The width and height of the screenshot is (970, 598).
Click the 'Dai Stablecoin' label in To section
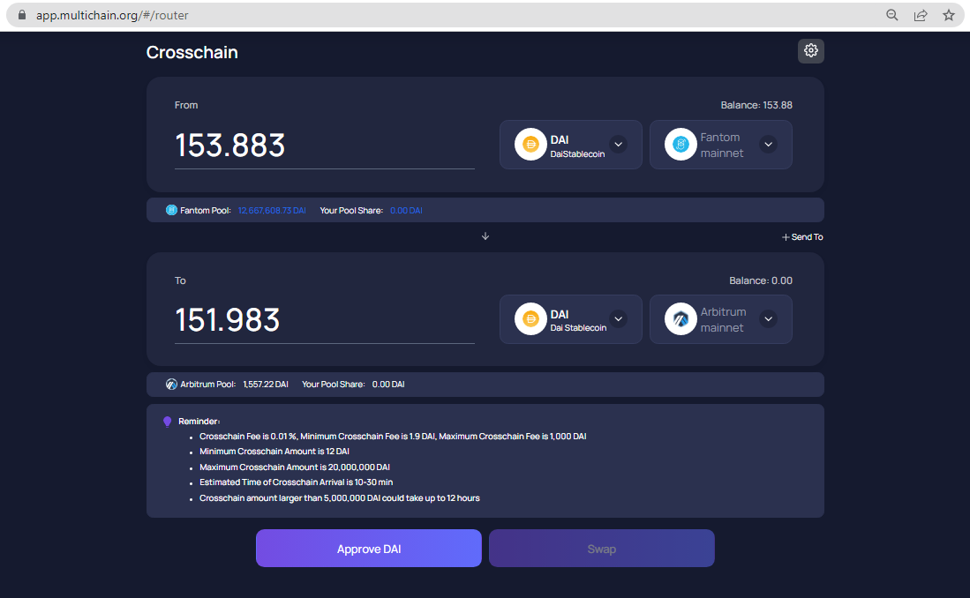pyautogui.click(x=578, y=328)
